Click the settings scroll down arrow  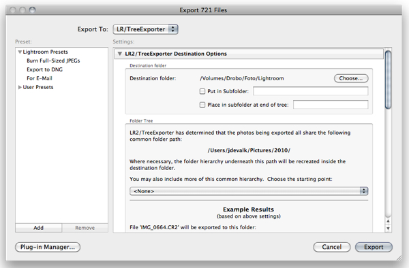point(388,229)
